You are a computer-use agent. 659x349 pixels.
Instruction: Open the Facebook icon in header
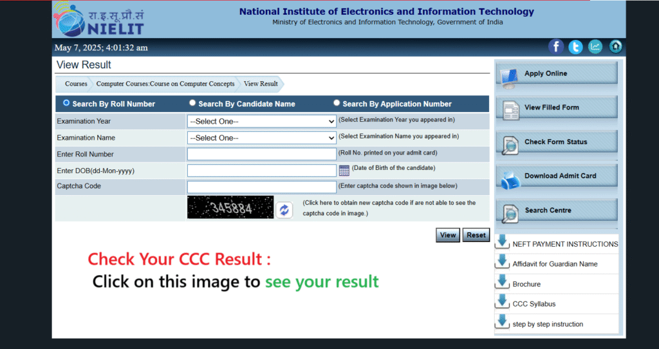555,46
